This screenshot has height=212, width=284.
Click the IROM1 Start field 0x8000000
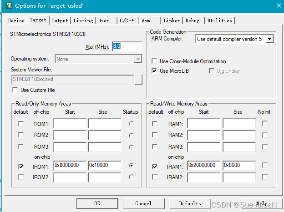70,166
